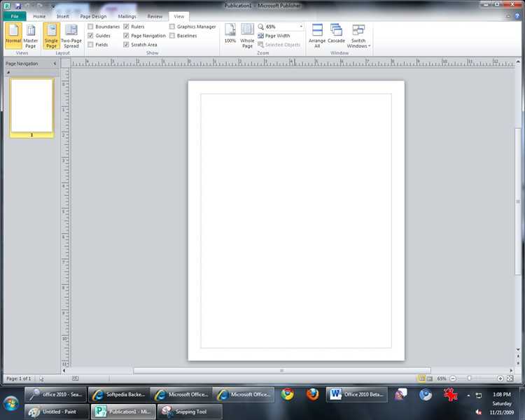The width and height of the screenshot is (525, 420).
Task: Switch to the Home tab
Action: click(39, 16)
